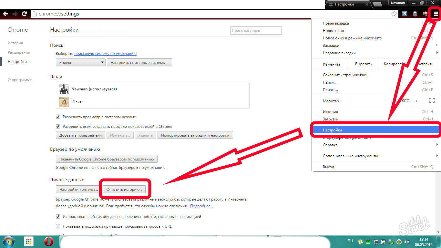The image size is (441, 248).
Task: Select Найти... in the menu
Action: coord(376,82)
